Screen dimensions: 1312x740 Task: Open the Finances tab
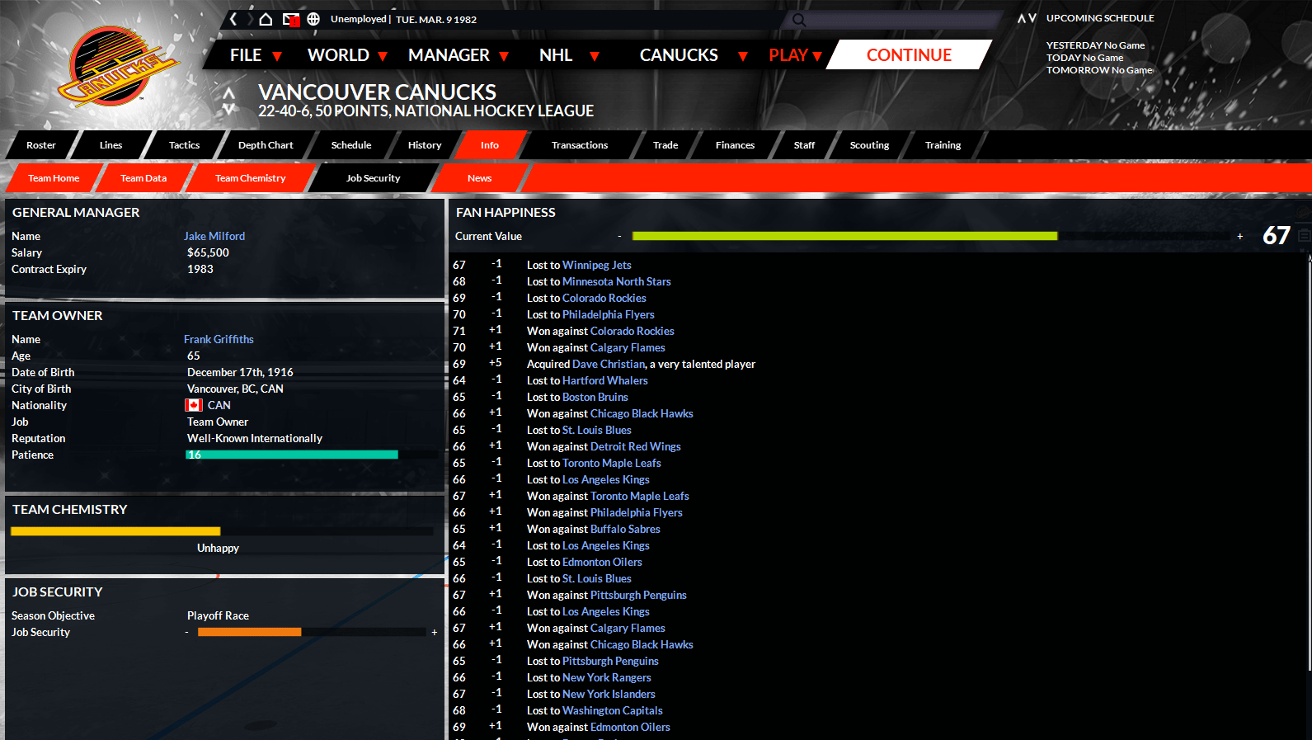point(735,145)
